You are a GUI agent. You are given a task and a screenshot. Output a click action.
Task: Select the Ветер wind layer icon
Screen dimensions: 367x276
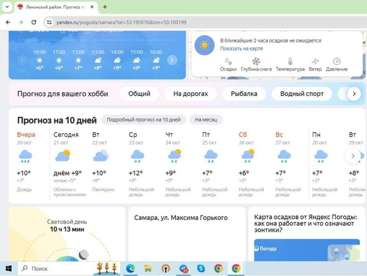coord(315,62)
